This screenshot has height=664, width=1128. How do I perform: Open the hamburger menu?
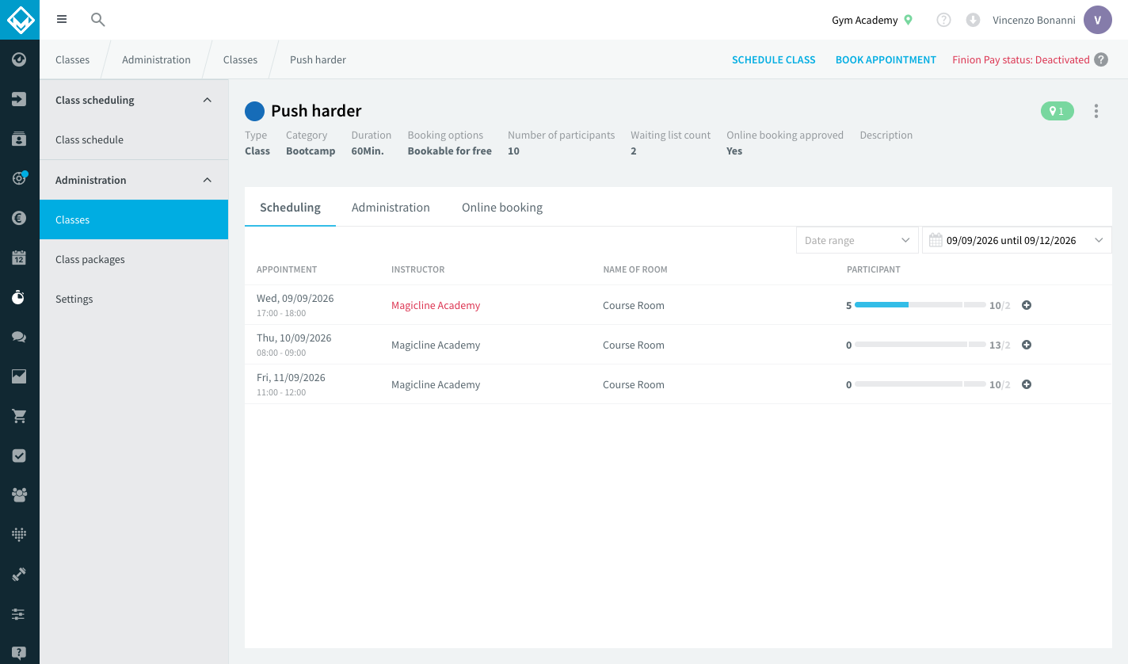click(62, 20)
